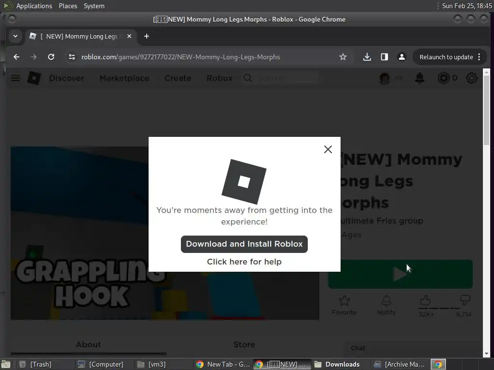Image resolution: width=494 pixels, height=370 pixels.
Task: Open the Roblox hamburger menu
Action: (x=15, y=78)
